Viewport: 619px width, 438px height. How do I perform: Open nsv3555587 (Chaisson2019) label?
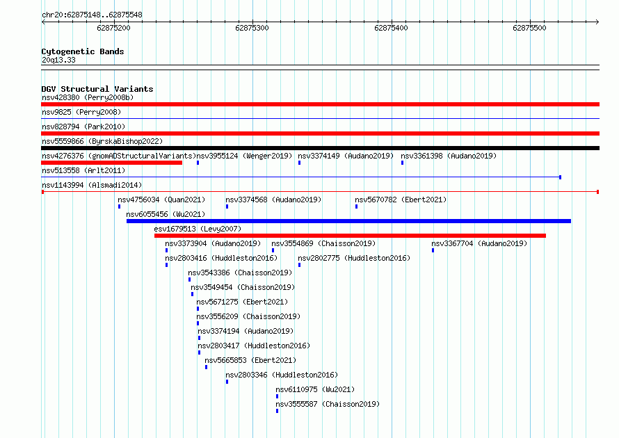pyautogui.click(x=328, y=404)
